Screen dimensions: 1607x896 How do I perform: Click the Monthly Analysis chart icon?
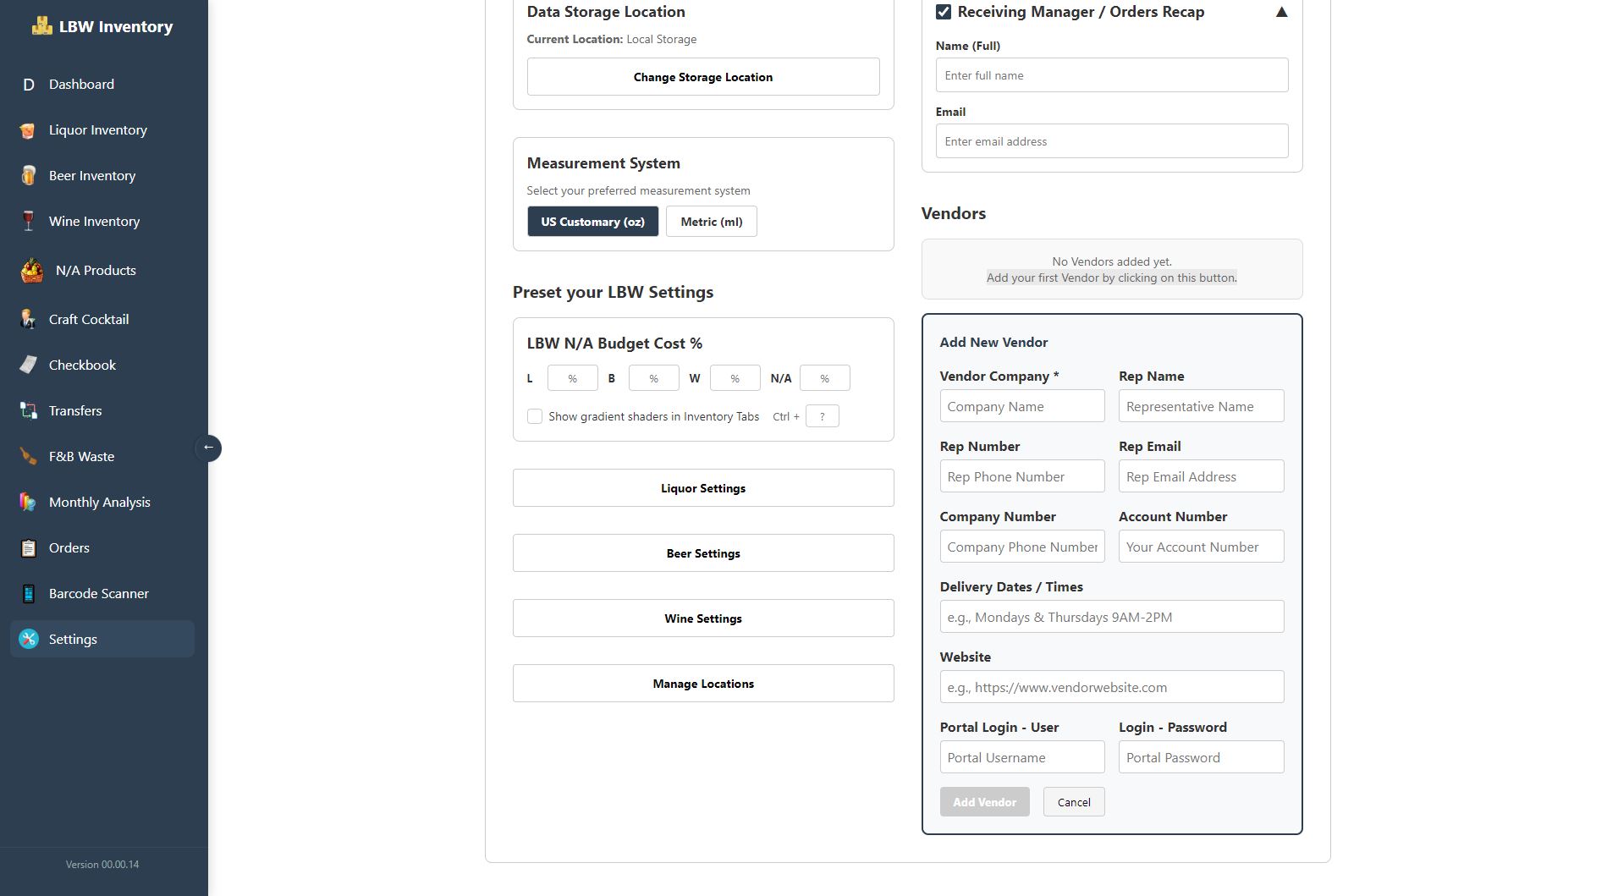click(x=28, y=503)
